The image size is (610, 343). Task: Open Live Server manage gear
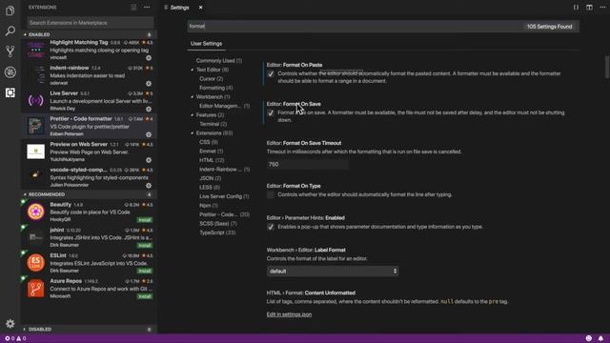point(149,109)
